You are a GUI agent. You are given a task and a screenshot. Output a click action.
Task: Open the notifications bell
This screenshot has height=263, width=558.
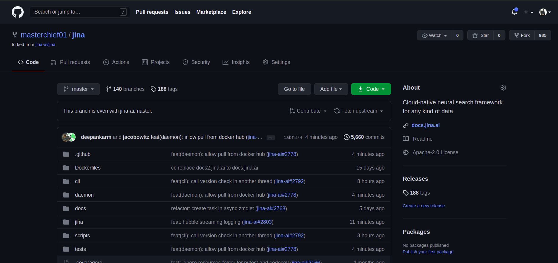coord(514,12)
